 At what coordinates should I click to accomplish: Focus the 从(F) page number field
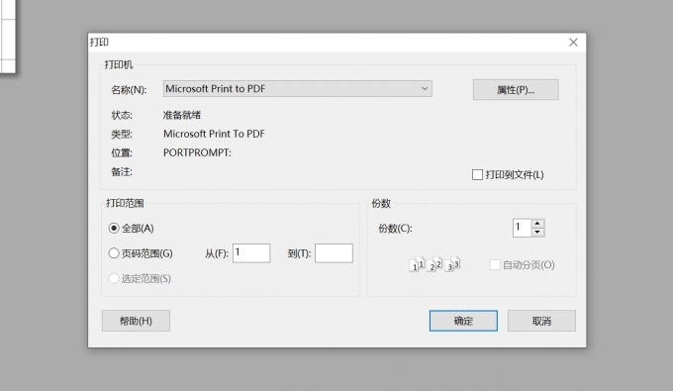(251, 253)
